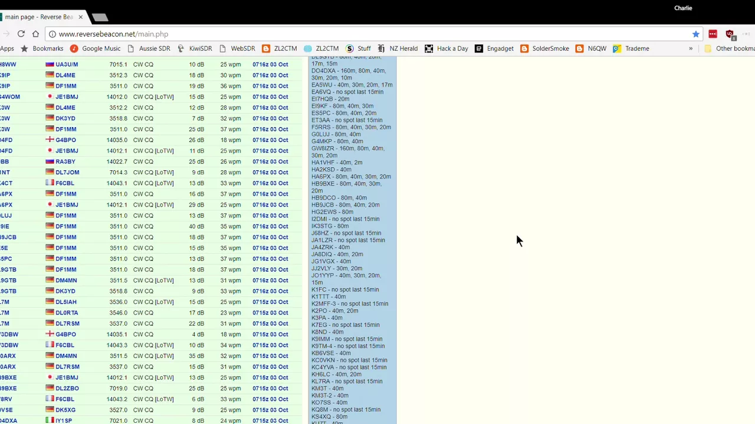
Task: Open the DL7JOM callsign link
Action: click(x=67, y=172)
